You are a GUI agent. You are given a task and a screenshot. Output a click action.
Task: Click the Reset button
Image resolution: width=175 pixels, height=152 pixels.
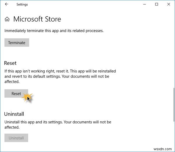(16, 94)
